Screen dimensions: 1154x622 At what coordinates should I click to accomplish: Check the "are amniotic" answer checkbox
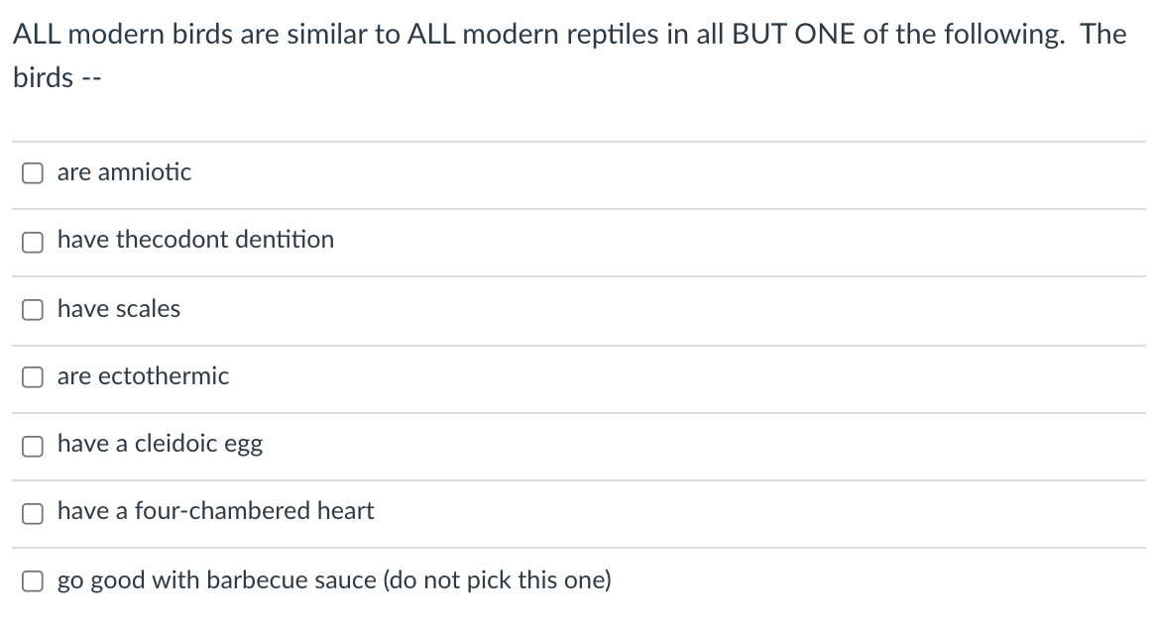point(32,172)
